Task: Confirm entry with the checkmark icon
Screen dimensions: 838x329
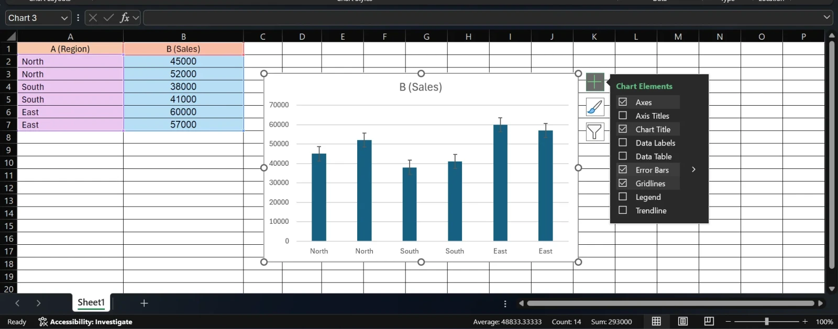Action: pyautogui.click(x=109, y=18)
